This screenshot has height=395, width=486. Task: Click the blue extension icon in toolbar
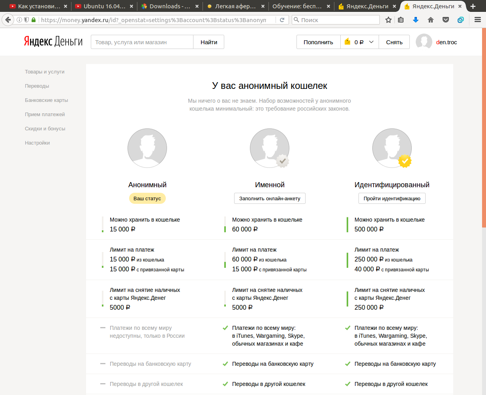461,20
